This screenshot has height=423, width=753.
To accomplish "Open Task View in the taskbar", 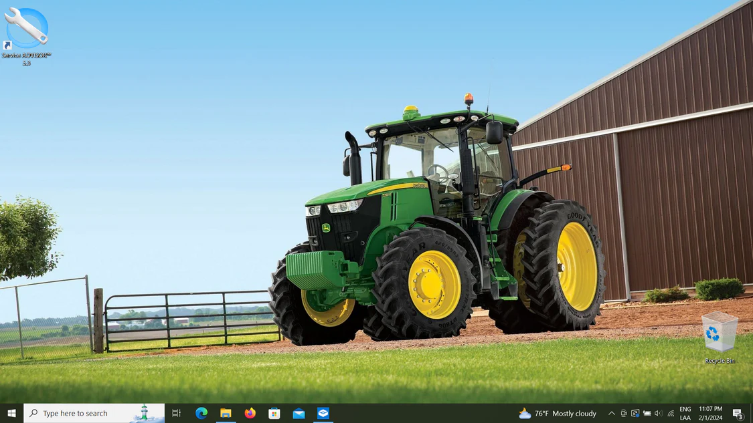I will click(177, 414).
